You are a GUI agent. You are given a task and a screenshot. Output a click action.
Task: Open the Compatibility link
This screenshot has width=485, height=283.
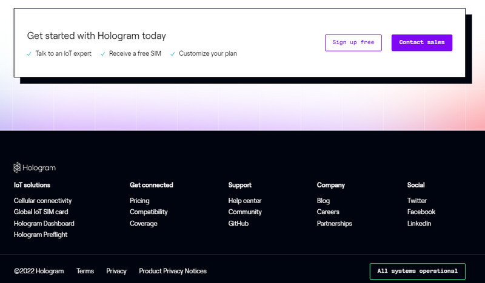(x=149, y=212)
